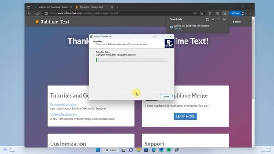Click the Sublime Text logo in header
Screen dimensions: 274x154
point(52,21)
